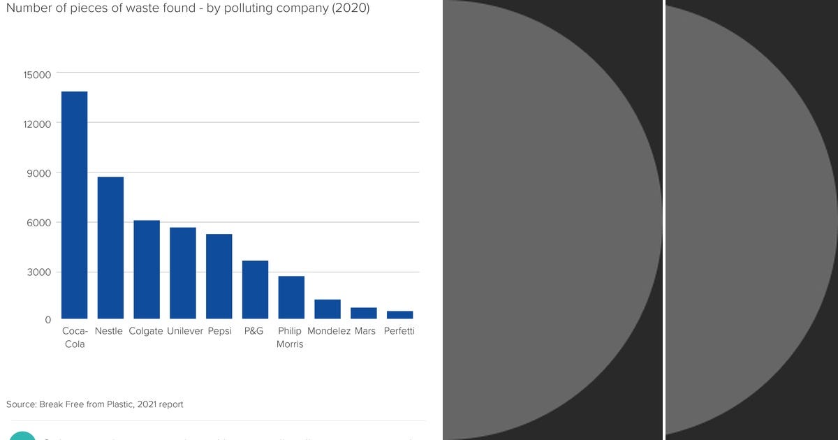This screenshot has width=838, height=440.
Task: Select the Mondelez bar
Action: [x=328, y=307]
